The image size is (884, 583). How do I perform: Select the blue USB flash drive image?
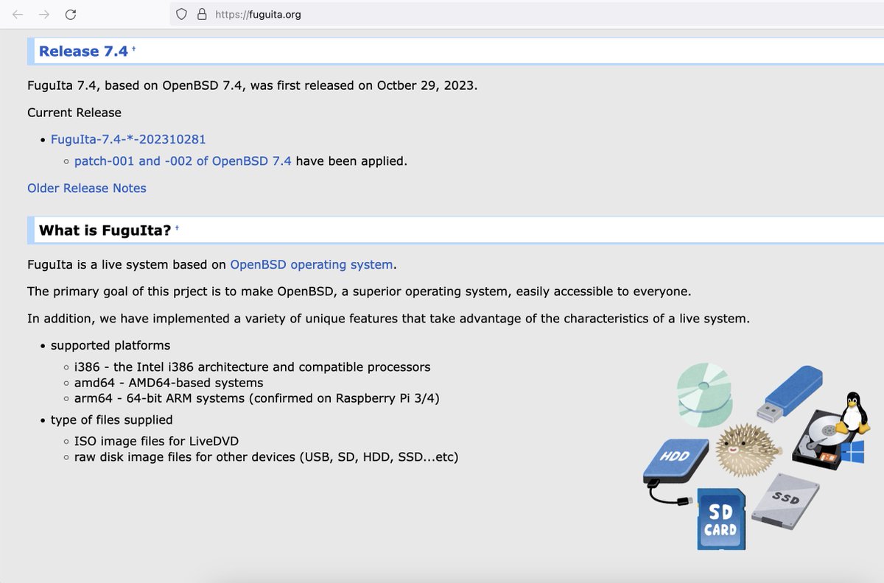pos(789,394)
